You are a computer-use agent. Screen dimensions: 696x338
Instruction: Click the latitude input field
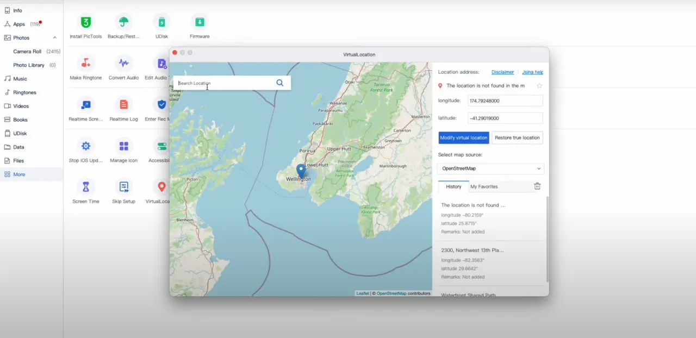505,118
